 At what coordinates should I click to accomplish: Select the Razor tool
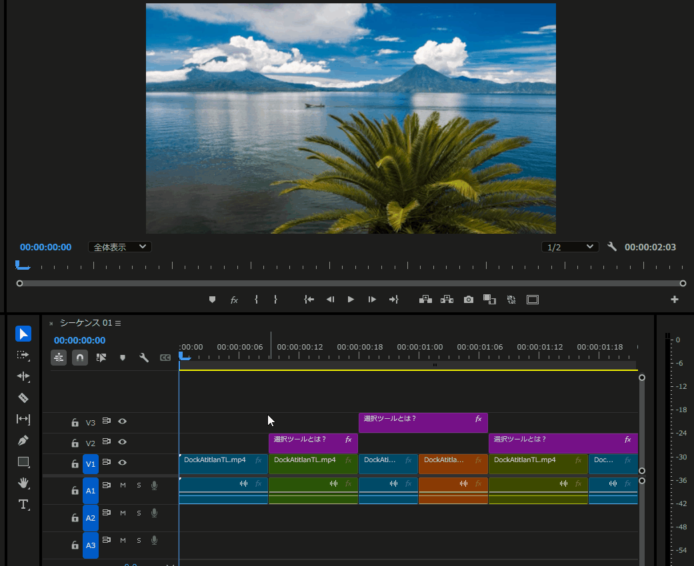point(23,398)
